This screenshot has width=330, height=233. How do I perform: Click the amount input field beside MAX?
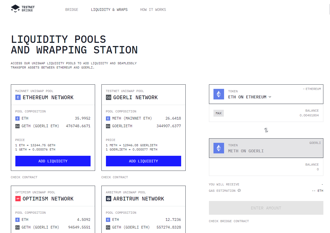pos(261,113)
